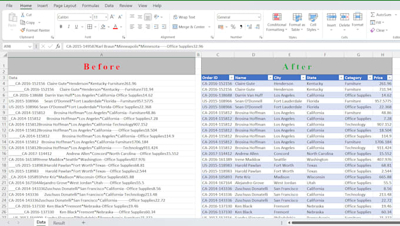
Task: Open Format as Table
Action: (x=297, y=22)
